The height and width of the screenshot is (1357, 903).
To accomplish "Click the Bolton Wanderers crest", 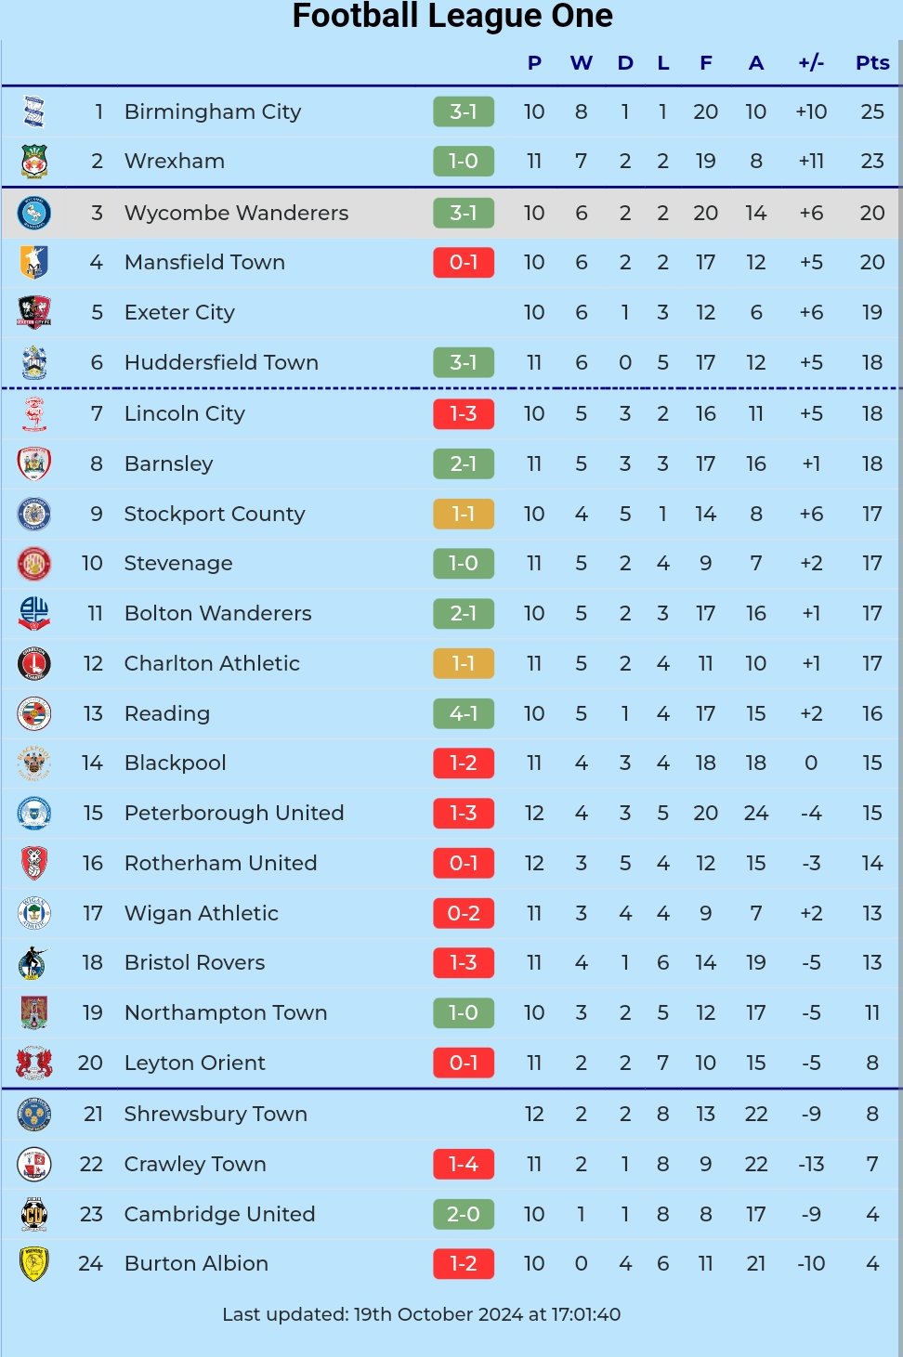I will tap(34, 614).
